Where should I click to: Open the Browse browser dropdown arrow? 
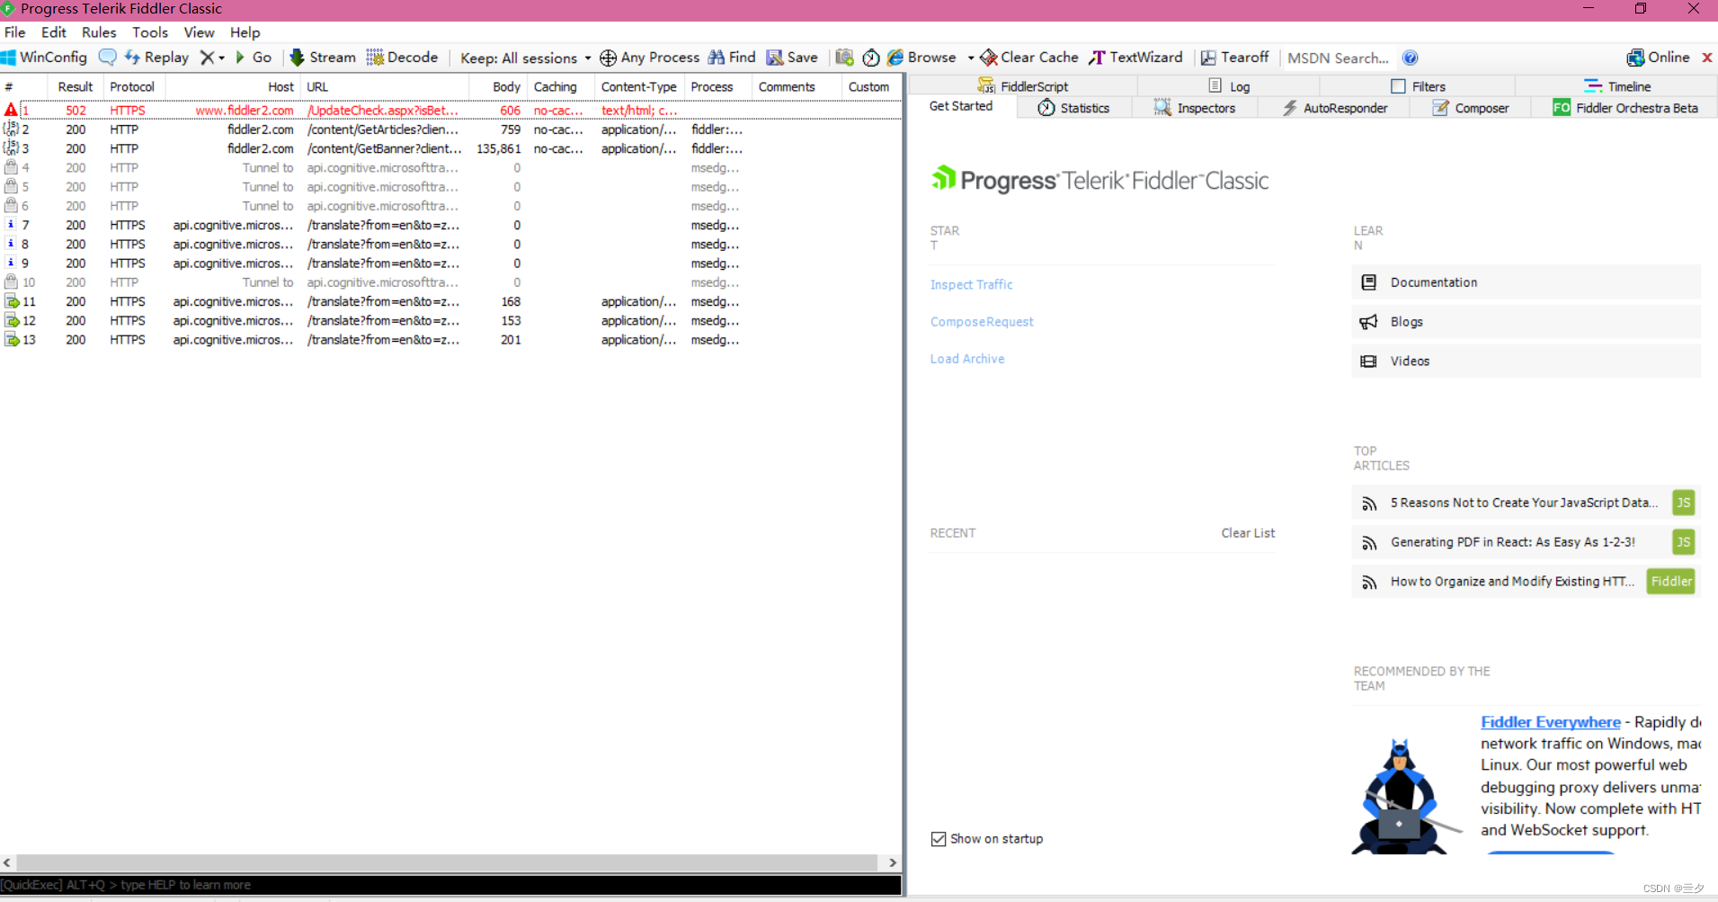969,58
